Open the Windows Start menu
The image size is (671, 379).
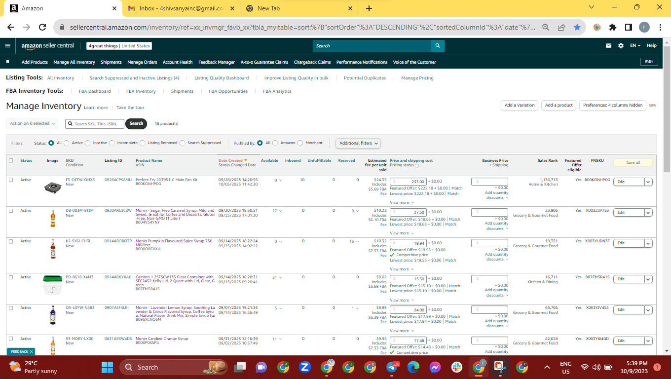(107, 367)
